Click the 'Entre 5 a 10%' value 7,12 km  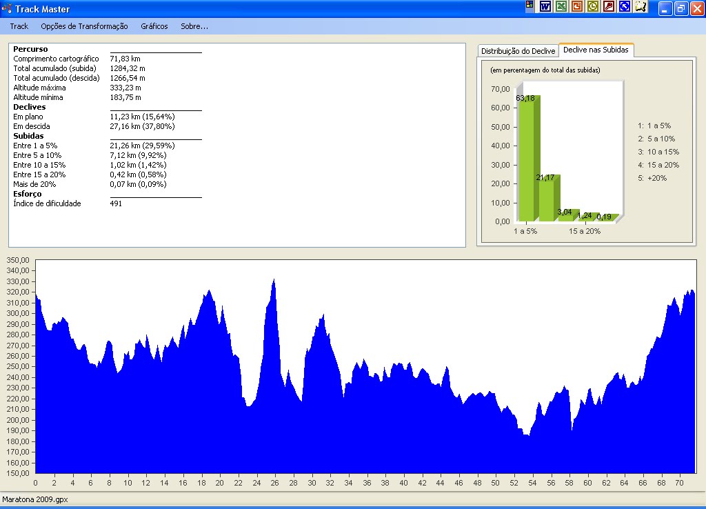click(x=138, y=155)
